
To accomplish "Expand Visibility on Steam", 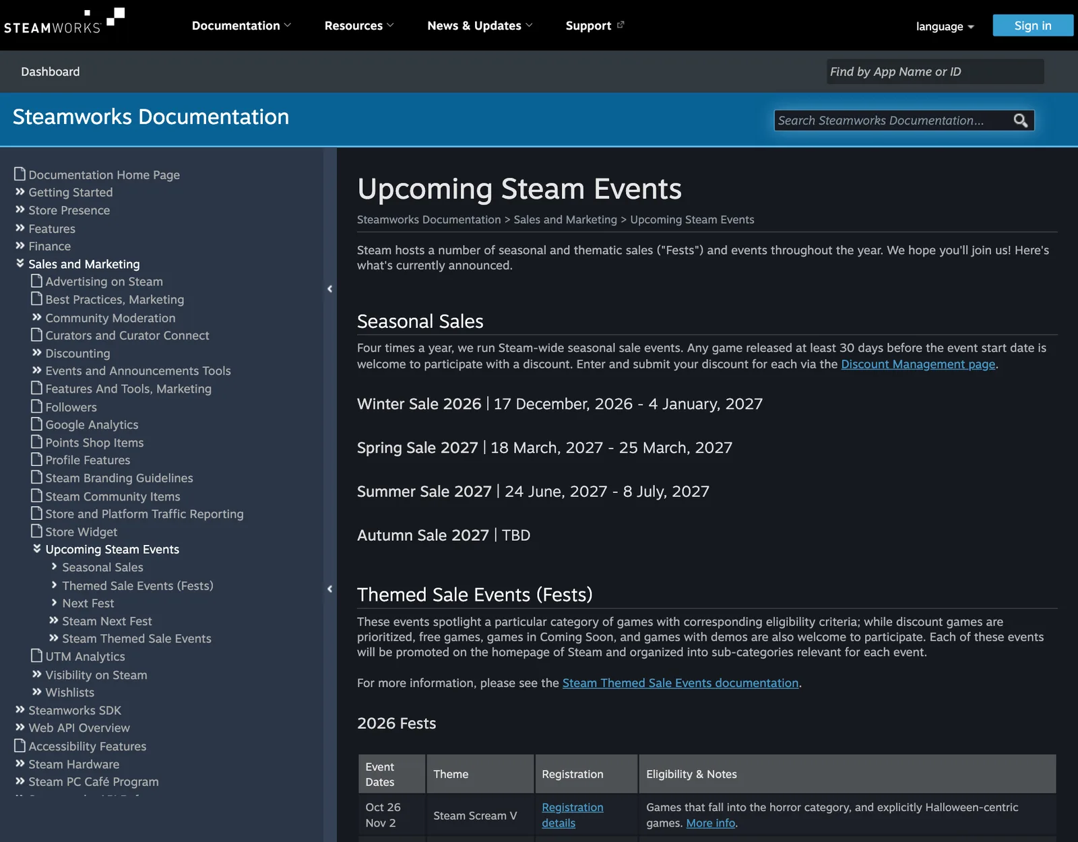I will (x=90, y=675).
